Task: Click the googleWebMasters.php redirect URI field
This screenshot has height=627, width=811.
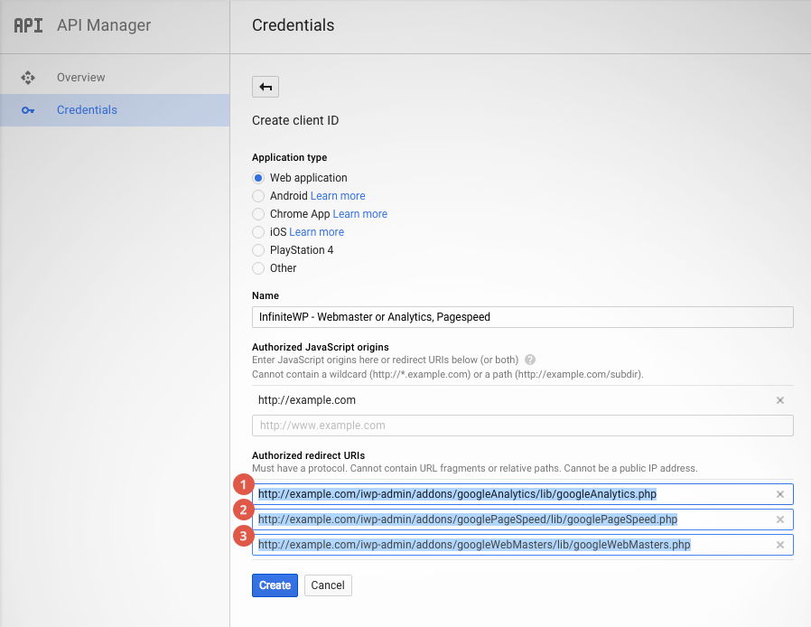Action: (x=522, y=545)
